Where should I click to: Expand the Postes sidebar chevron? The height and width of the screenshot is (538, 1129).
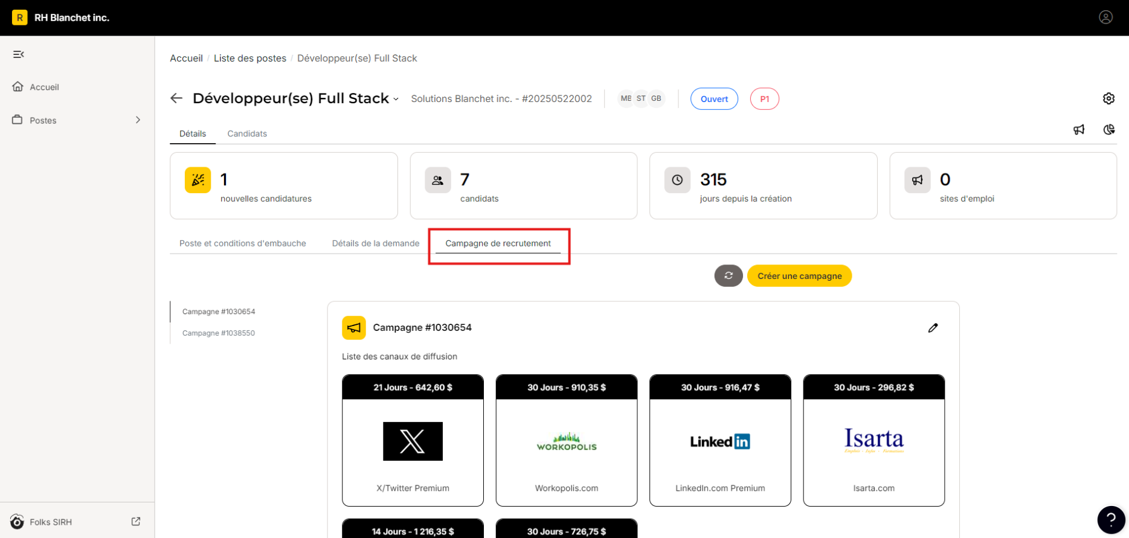point(138,120)
